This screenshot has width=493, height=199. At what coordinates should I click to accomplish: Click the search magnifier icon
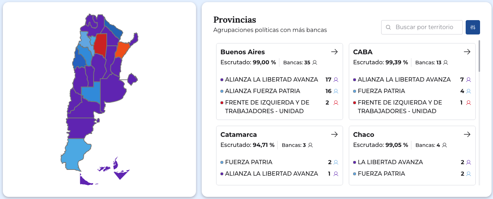tap(388, 27)
